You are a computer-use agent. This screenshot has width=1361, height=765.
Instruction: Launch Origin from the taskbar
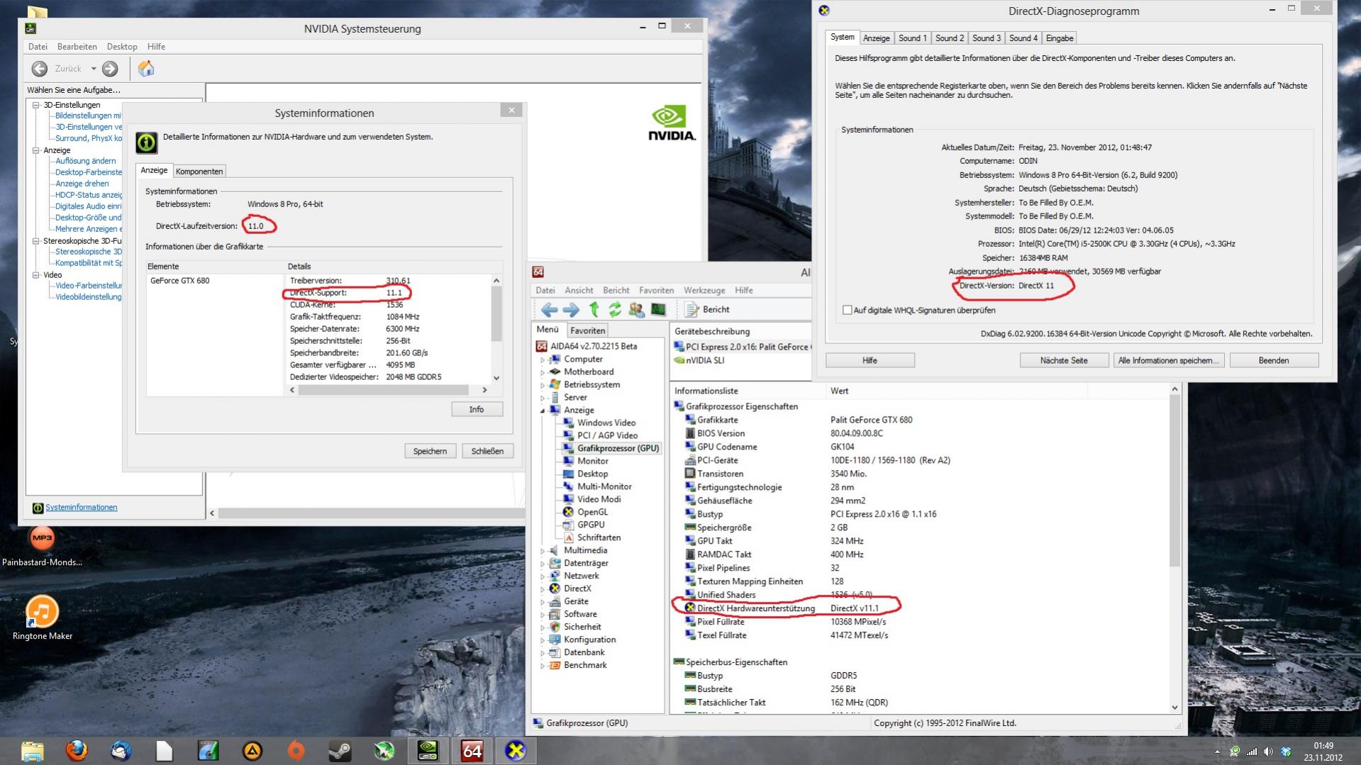coord(296,750)
